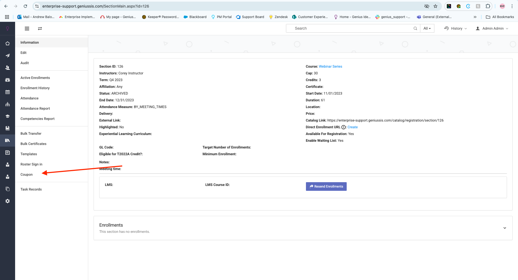Bookmark this page with the star icon
Screen dimensions: 518x280
(435, 6)
